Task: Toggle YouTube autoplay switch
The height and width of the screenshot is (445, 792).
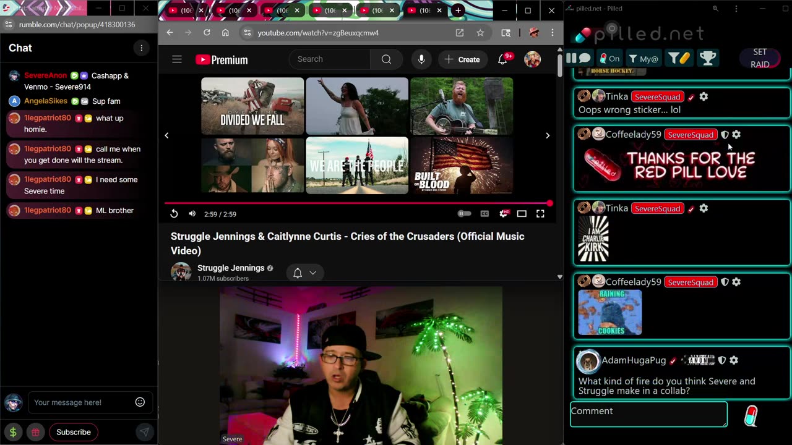Action: [464, 214]
